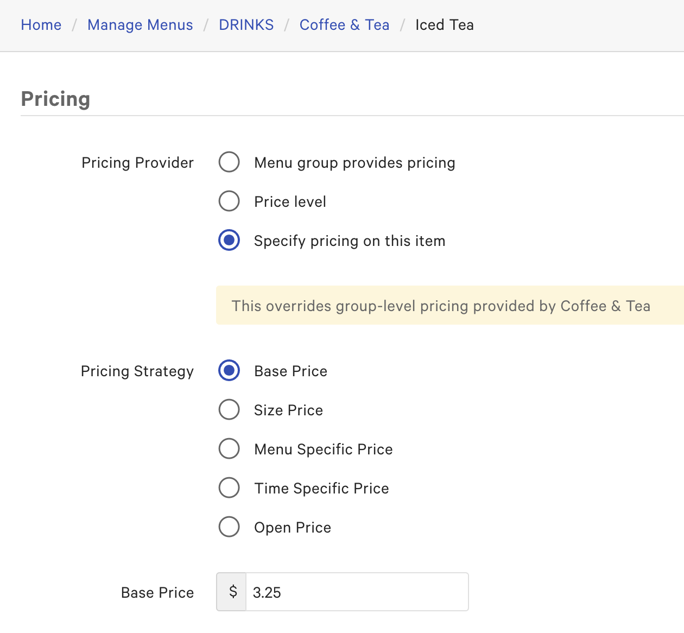The image size is (684, 633).
Task: Select 'Specify pricing on this item'
Action: point(229,240)
